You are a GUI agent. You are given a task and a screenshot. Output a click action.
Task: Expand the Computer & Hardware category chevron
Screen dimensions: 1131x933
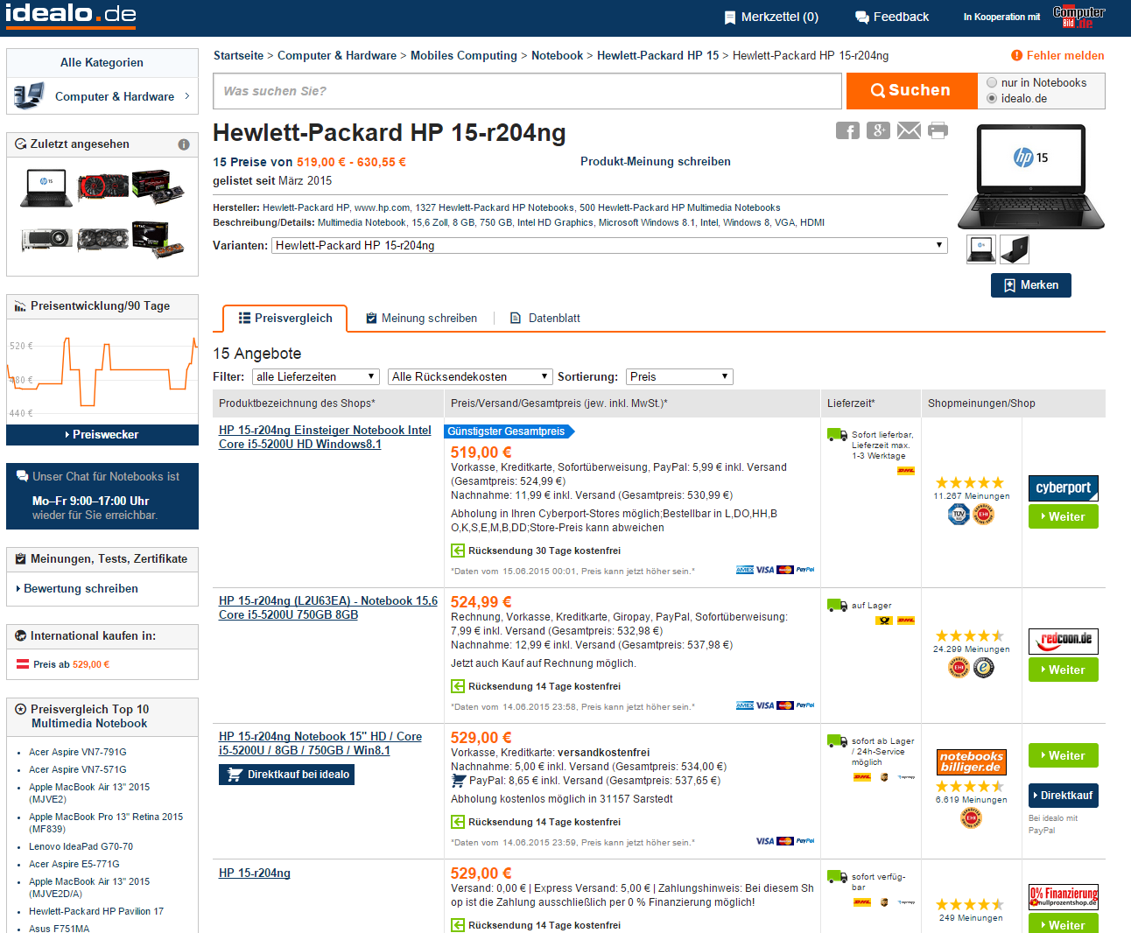[187, 96]
